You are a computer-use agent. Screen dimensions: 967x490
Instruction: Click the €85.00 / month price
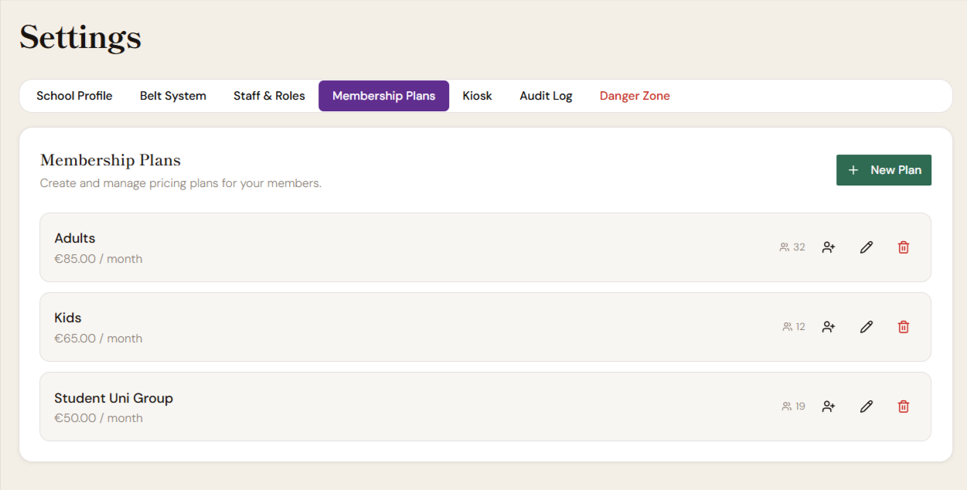[98, 259]
